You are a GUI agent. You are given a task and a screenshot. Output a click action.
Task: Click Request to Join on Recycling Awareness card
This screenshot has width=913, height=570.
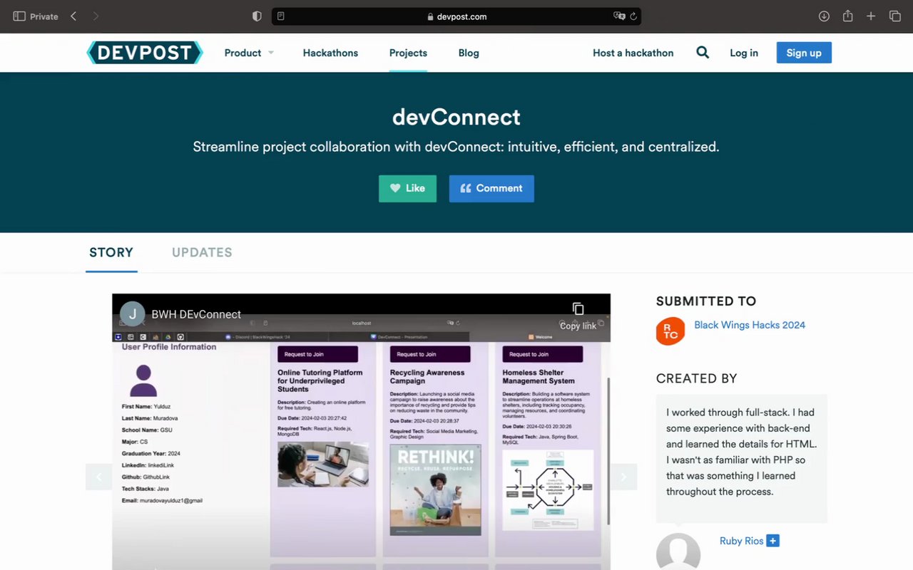430,354
